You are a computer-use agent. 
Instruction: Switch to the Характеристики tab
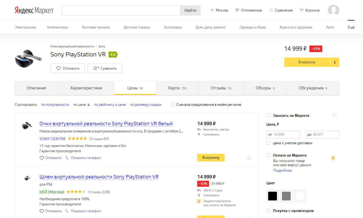[86, 88]
